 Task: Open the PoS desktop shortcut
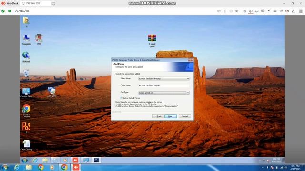[x=26, y=127]
